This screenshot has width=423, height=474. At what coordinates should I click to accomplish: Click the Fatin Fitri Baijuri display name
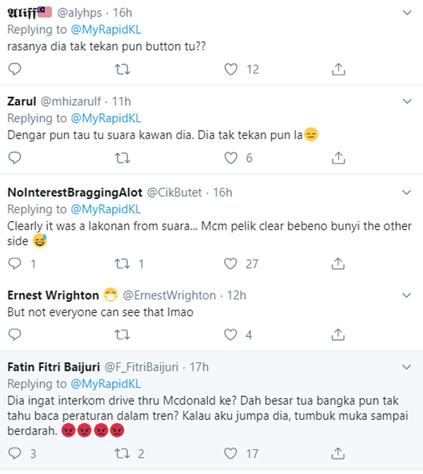[52, 367]
